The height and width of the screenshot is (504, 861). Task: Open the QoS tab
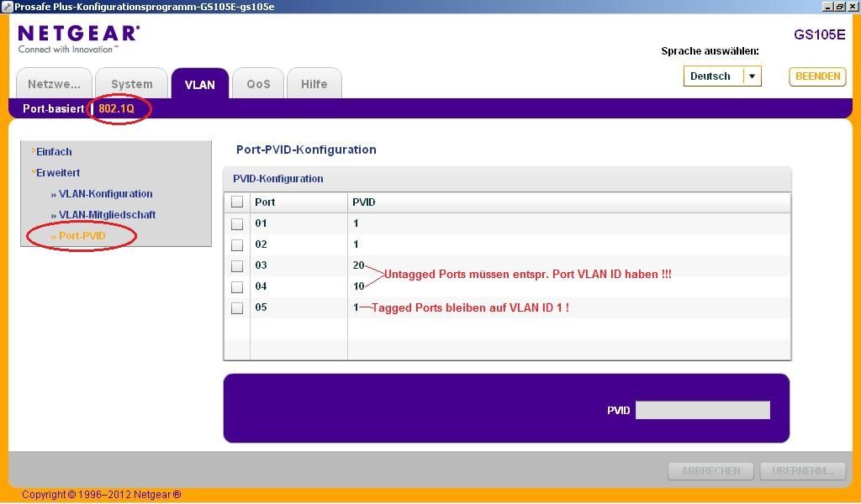[258, 83]
